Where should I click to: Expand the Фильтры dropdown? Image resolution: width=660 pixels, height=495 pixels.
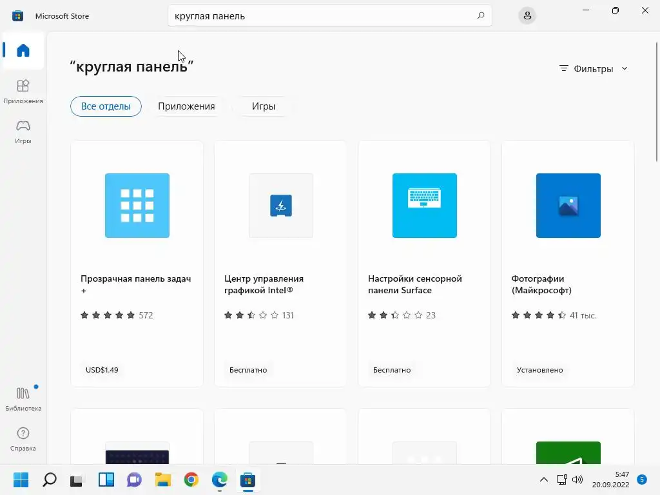pos(594,68)
